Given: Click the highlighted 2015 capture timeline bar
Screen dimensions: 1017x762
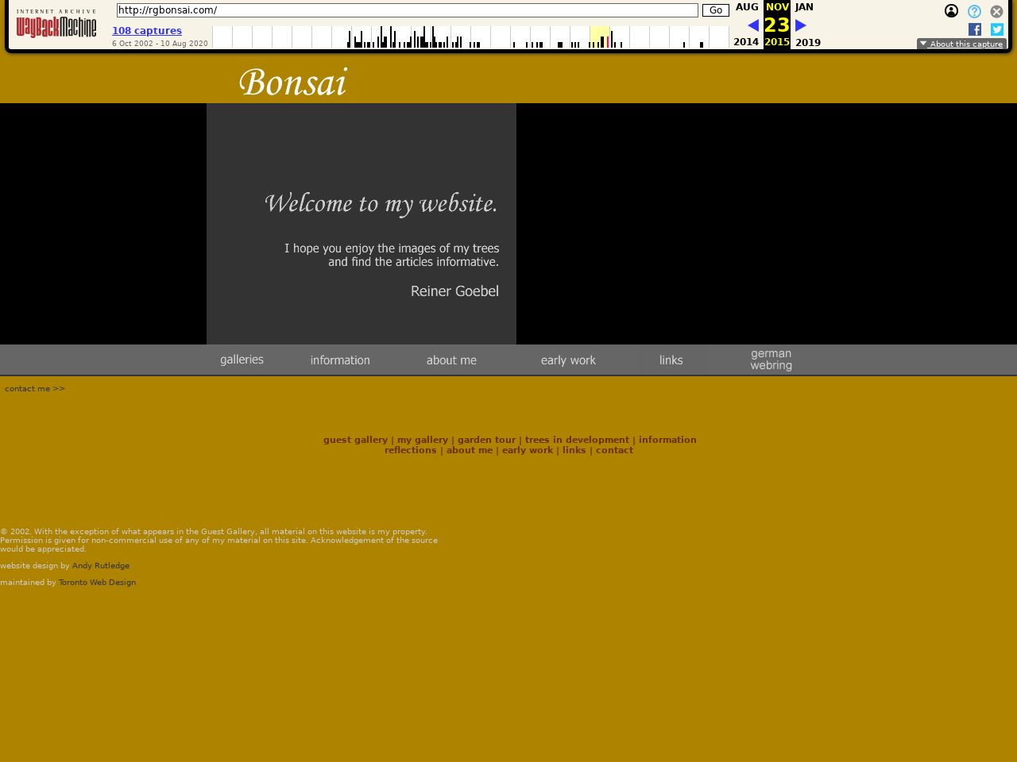Looking at the screenshot, I should pyautogui.click(x=608, y=40).
